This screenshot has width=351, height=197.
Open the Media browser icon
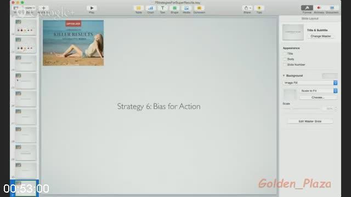point(186,8)
